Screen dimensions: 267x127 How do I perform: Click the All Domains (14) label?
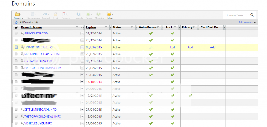(x=29, y=22)
